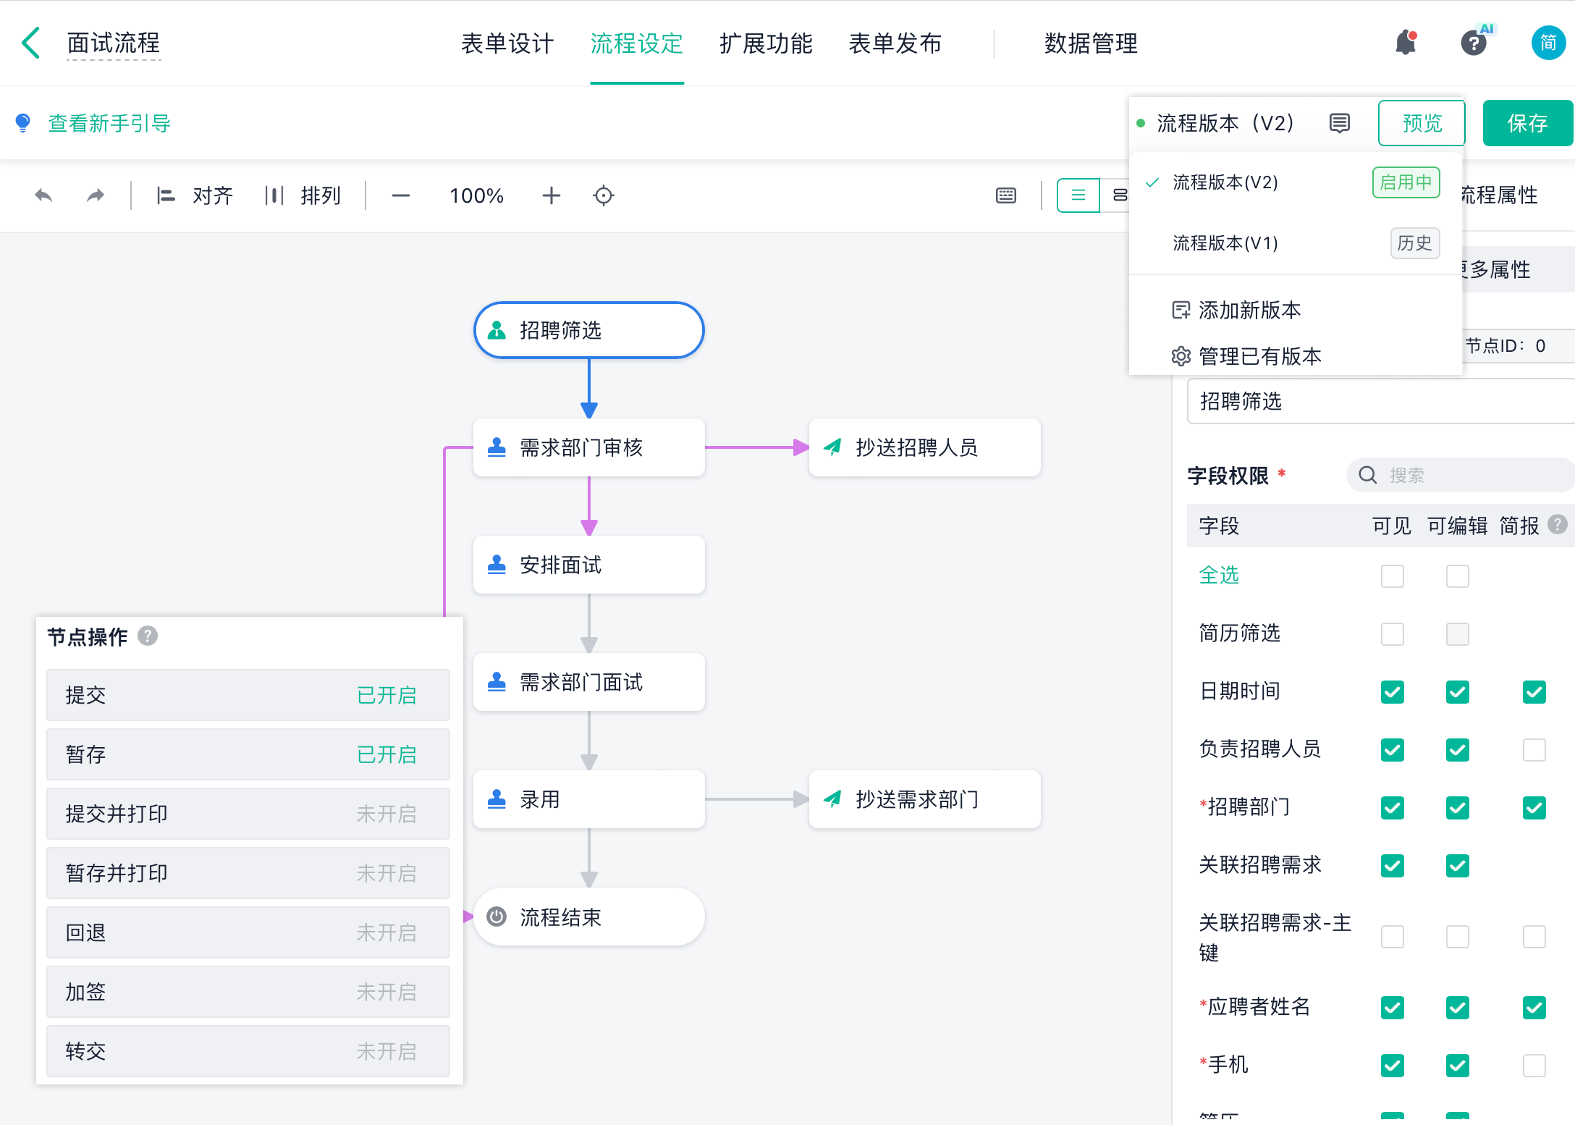Open the 查看新手引导 link
Image resolution: width=1575 pixels, height=1125 pixels.
click(109, 123)
